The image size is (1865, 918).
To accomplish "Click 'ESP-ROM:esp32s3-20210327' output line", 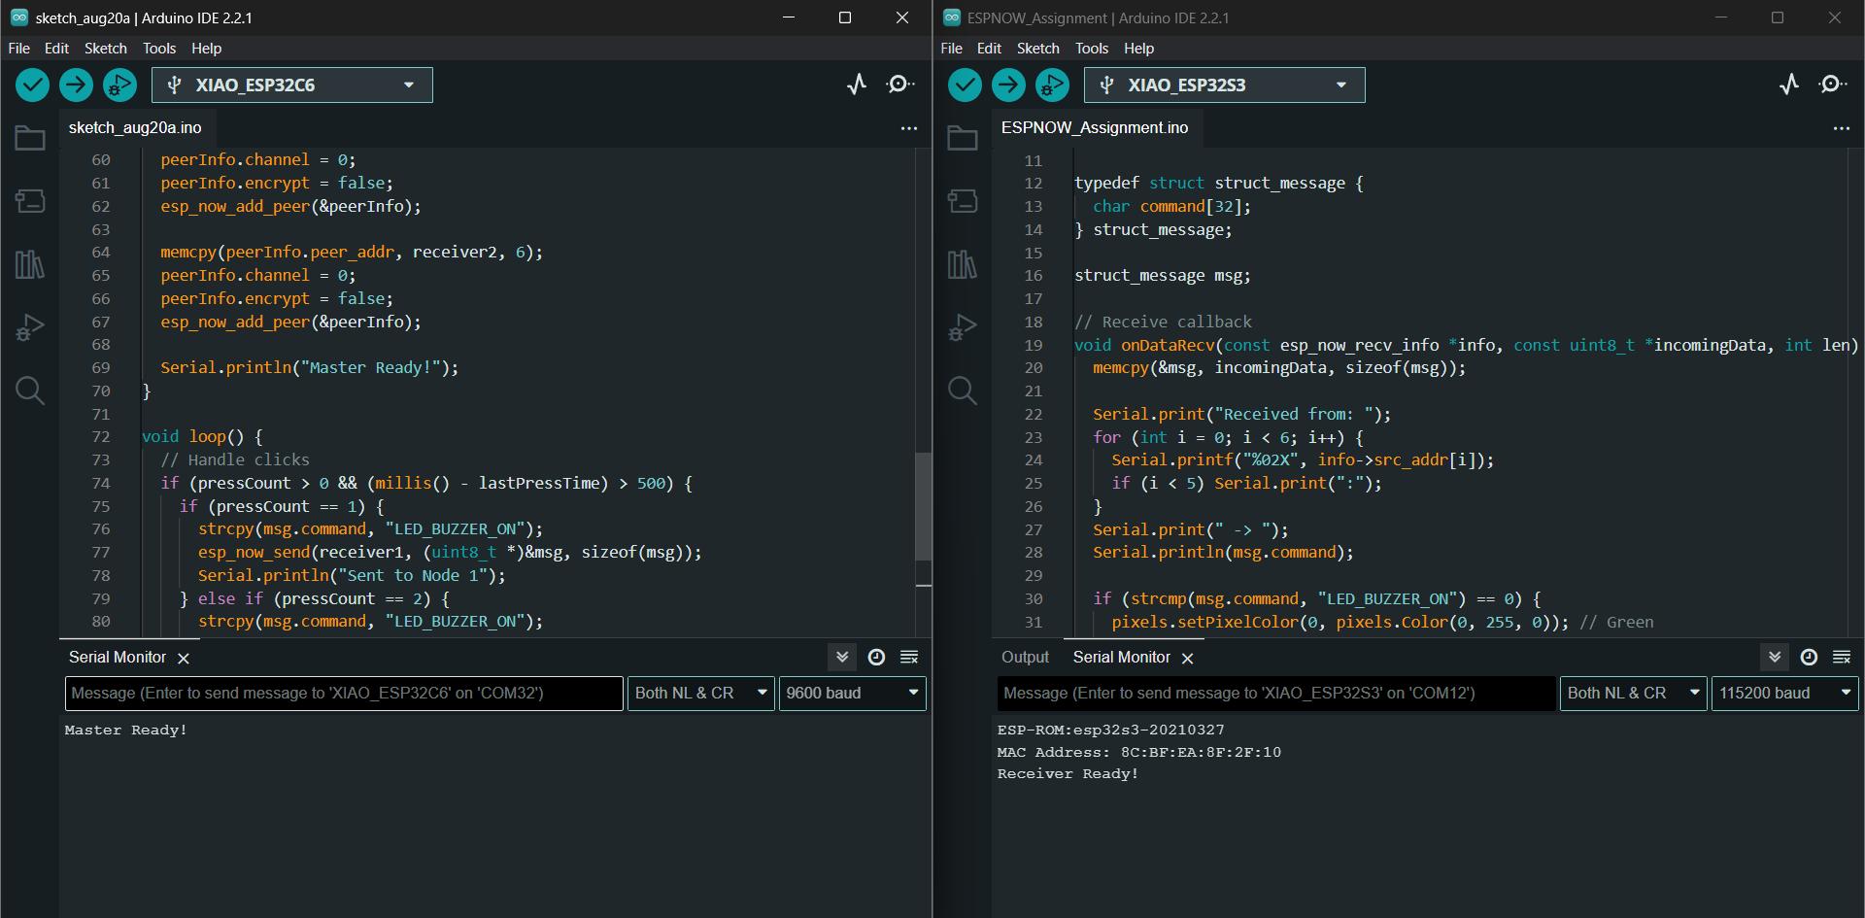I will (1111, 731).
